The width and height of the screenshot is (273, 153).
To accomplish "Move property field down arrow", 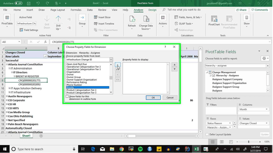I will click(x=175, y=69).
